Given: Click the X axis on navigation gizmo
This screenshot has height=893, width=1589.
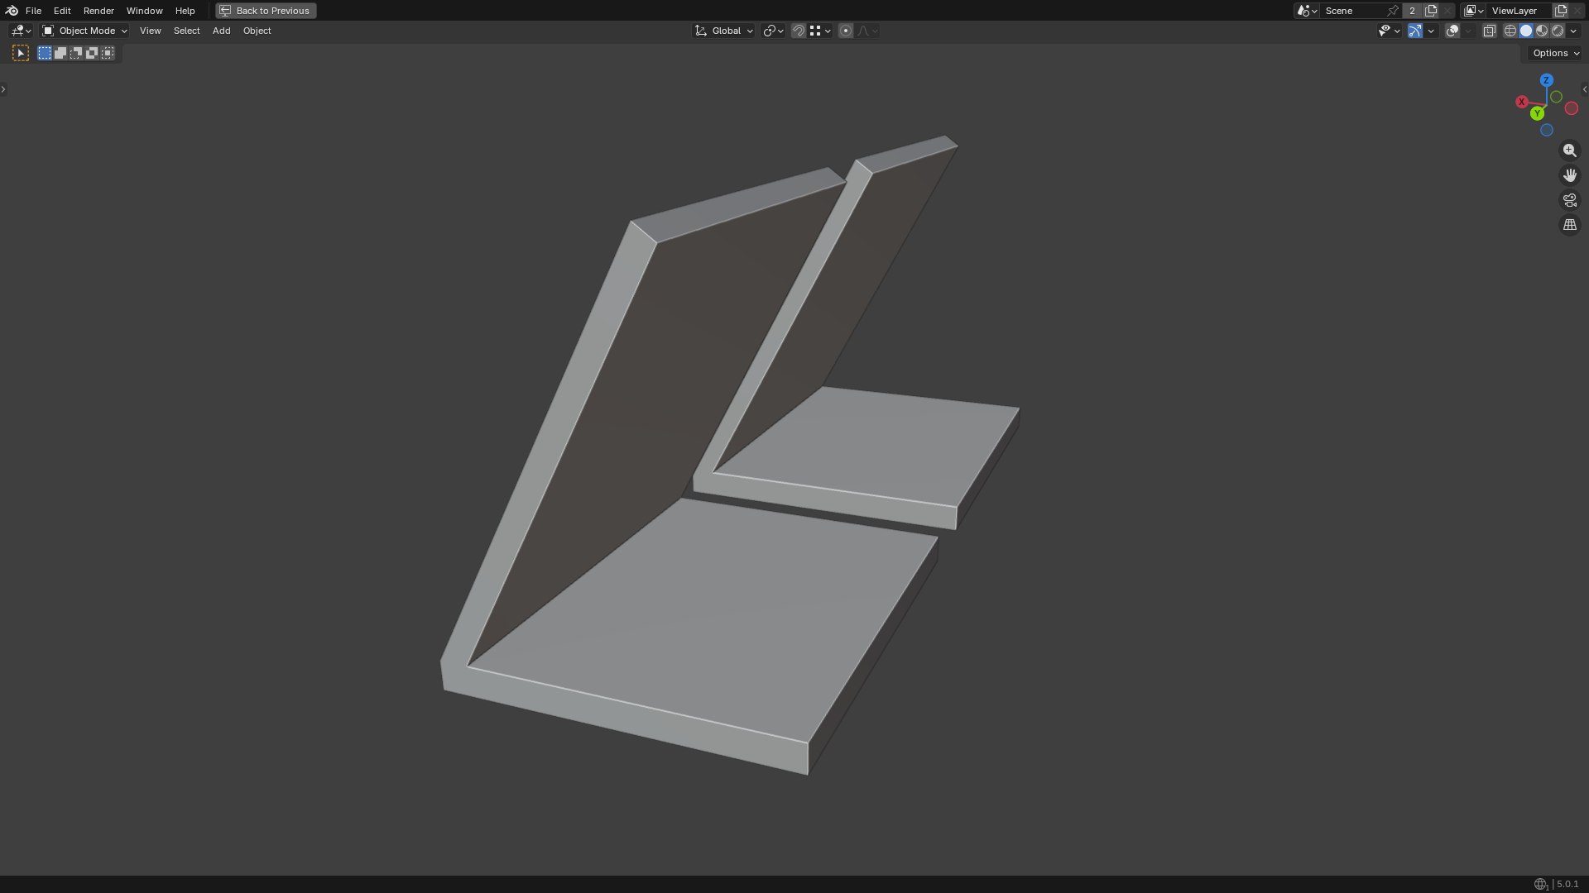Looking at the screenshot, I should tap(1521, 102).
